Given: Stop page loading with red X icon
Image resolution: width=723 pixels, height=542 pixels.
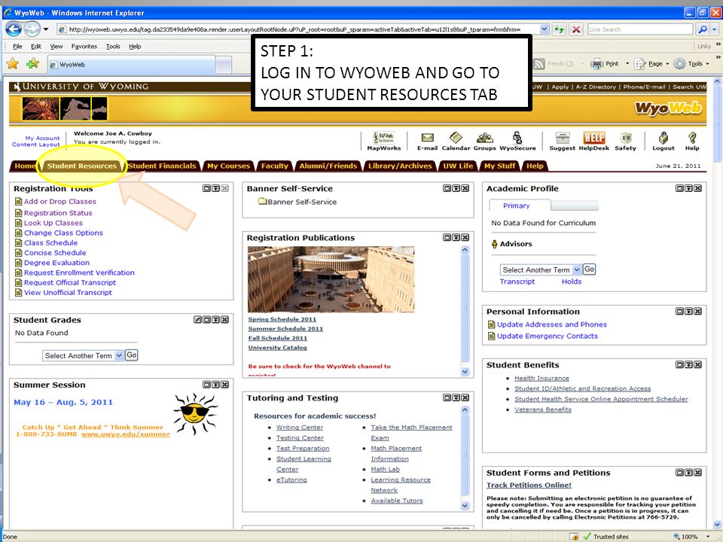Looking at the screenshot, I should [576, 29].
